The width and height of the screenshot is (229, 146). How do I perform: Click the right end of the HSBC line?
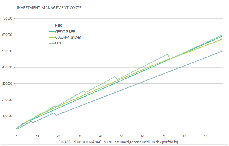[222, 51]
